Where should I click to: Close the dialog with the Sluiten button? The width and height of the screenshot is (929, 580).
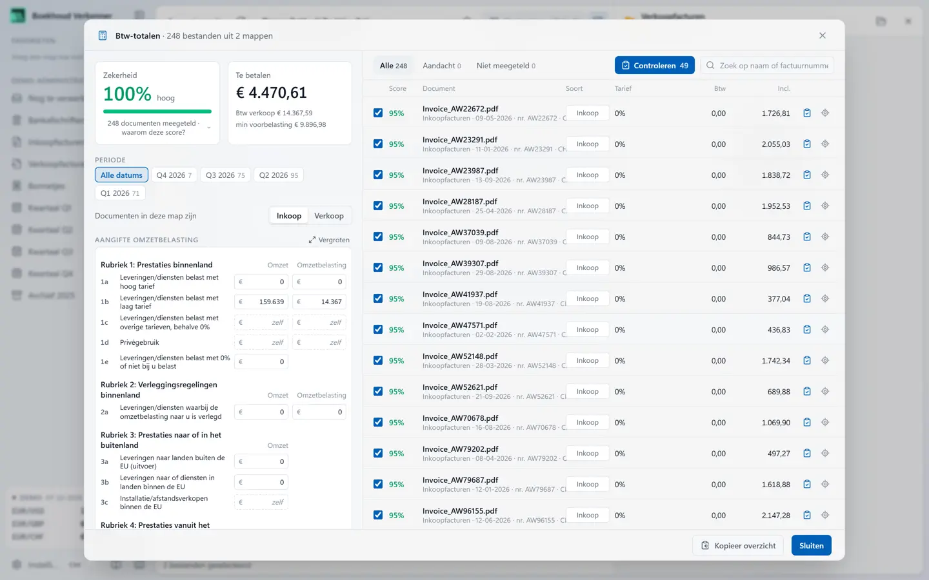812,545
